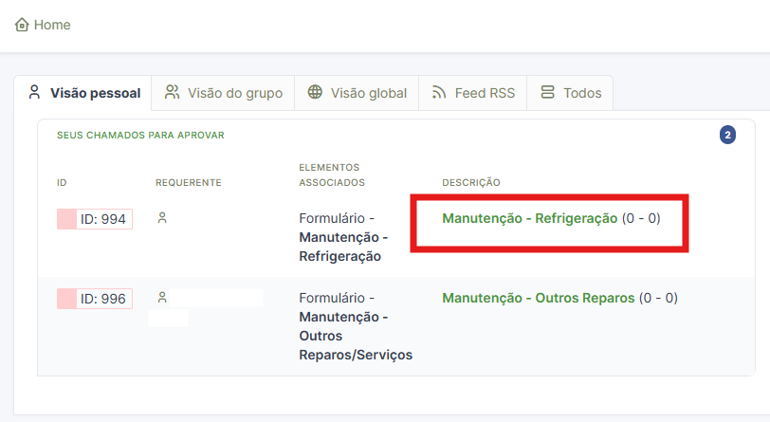Select the Visão global tab

(x=357, y=93)
